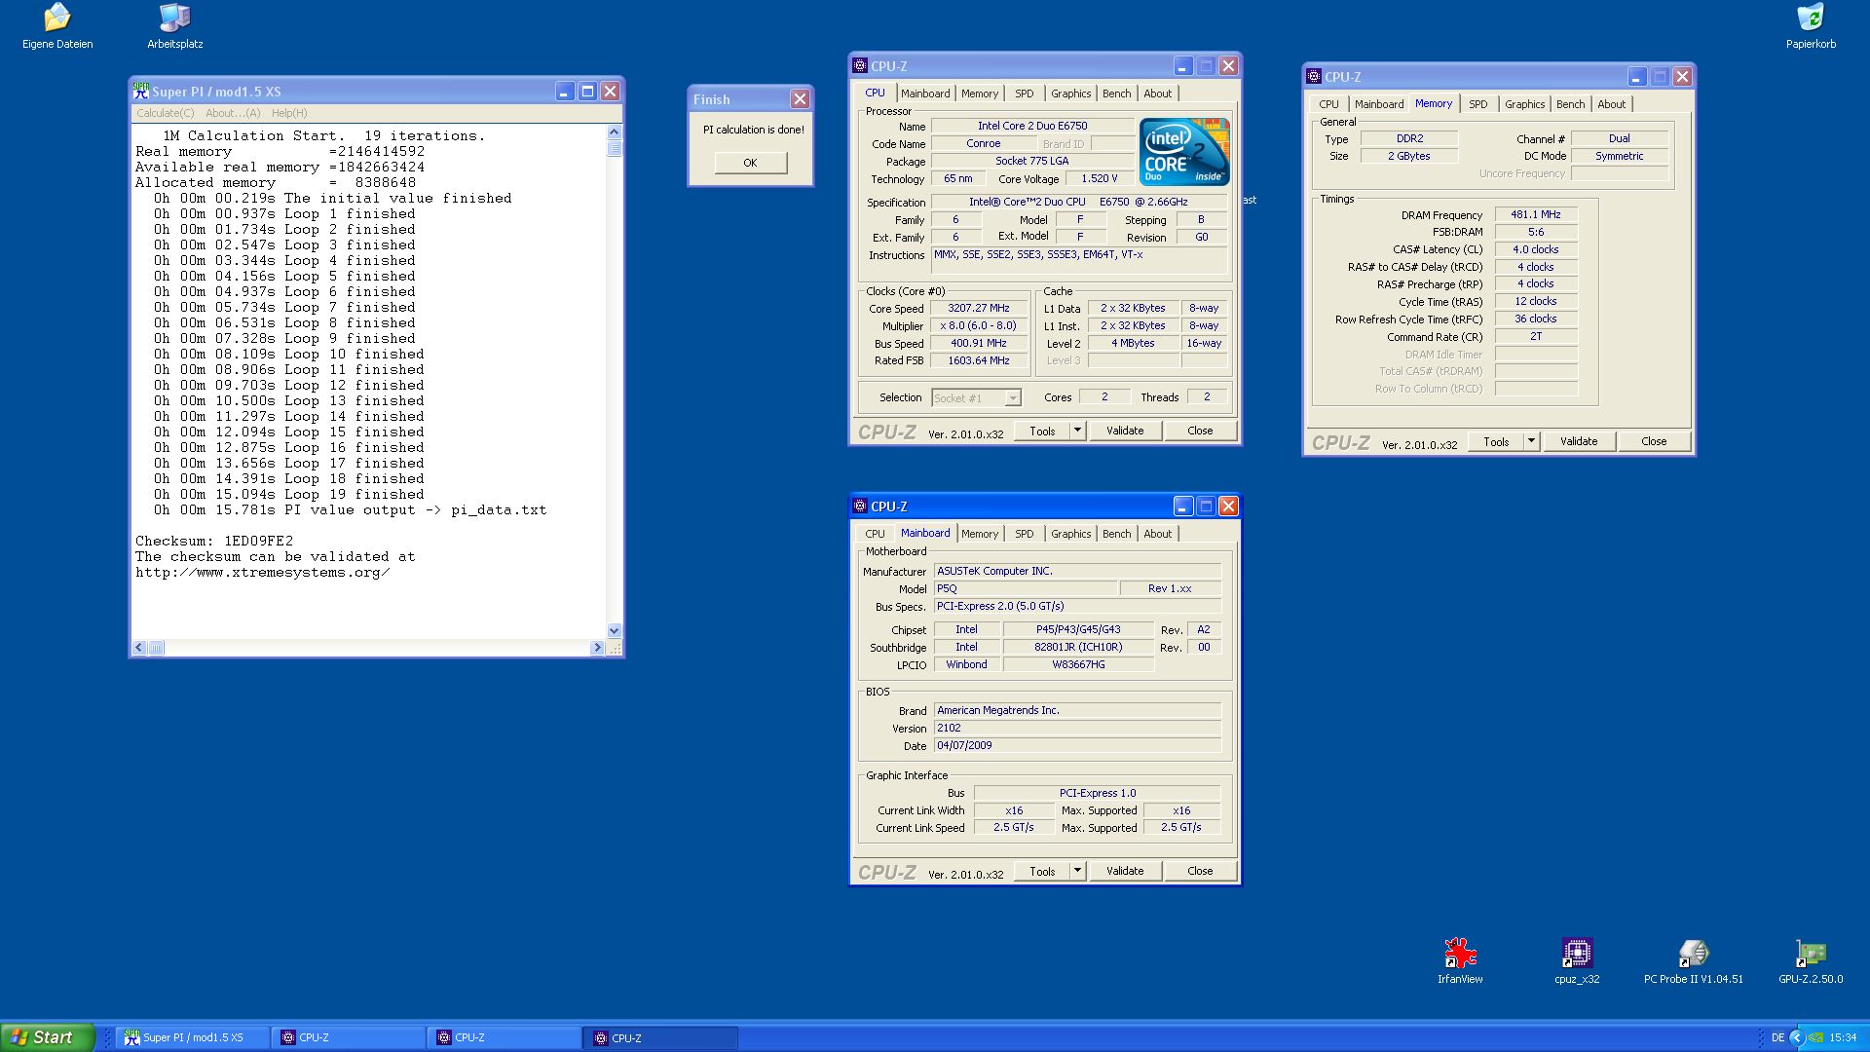Click taskbar clock showing 15:34

[x=1843, y=1037]
